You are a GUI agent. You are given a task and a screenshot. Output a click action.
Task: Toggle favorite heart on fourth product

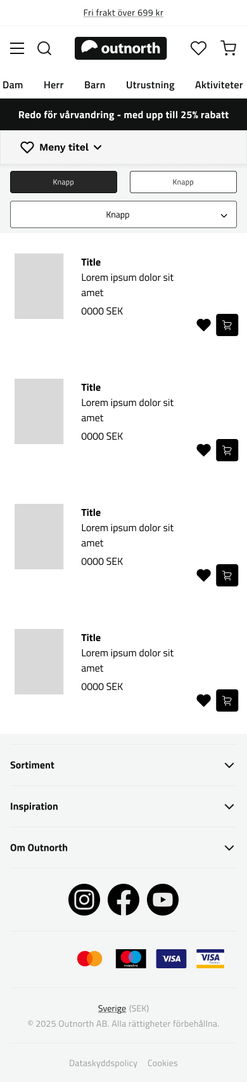[x=203, y=701]
